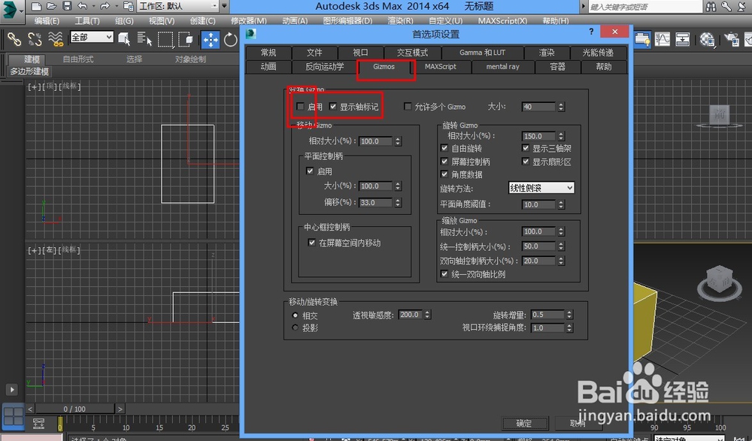This screenshot has width=752, height=441.
Task: Expand the arrow beside the search field
Action: [x=584, y=6]
